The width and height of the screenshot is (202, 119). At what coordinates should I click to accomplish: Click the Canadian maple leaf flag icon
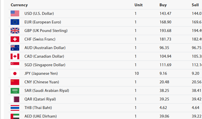(x=15, y=56)
